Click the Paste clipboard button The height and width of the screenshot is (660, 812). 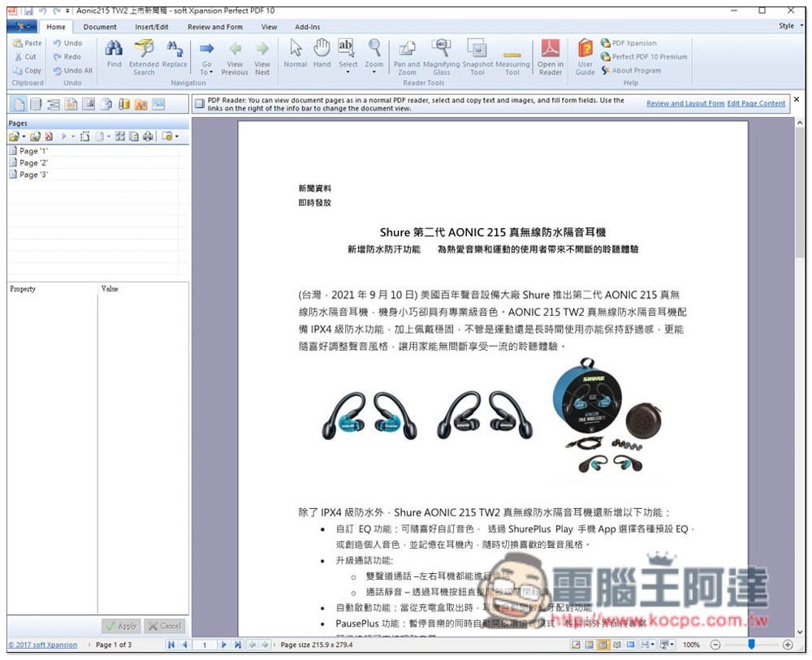(x=28, y=43)
